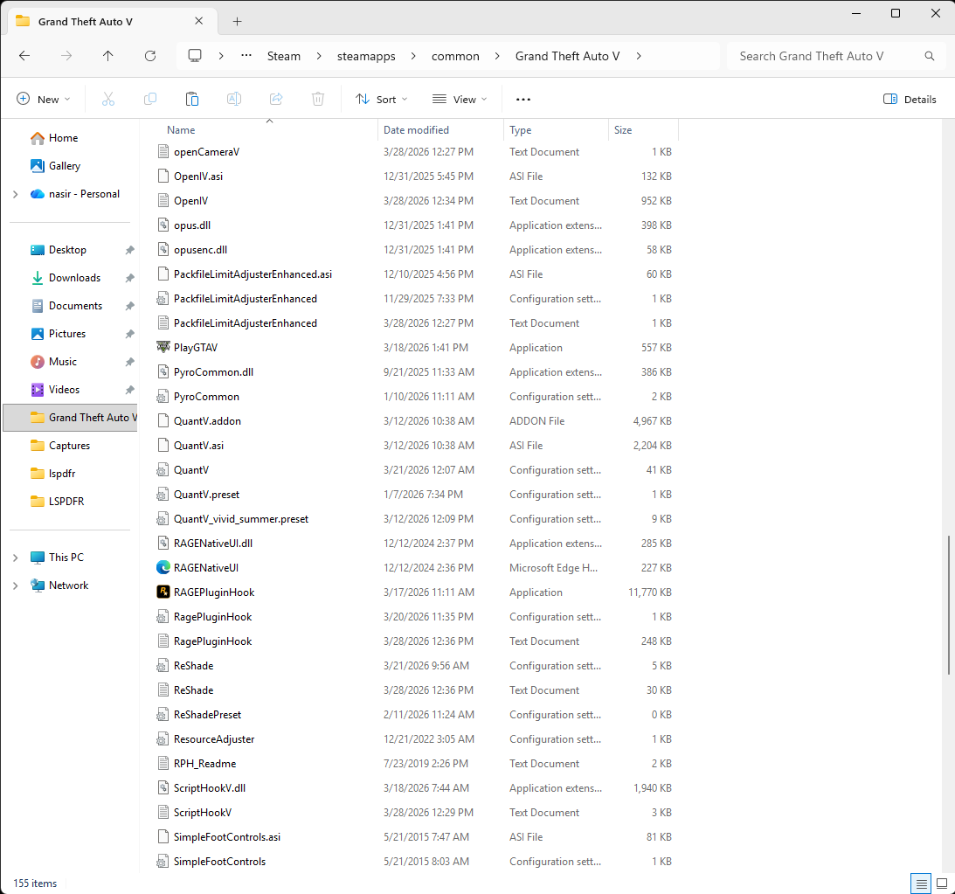Screen dimensions: 955x894
Task: Navigate to Steam breadcrumb
Action: click(284, 56)
